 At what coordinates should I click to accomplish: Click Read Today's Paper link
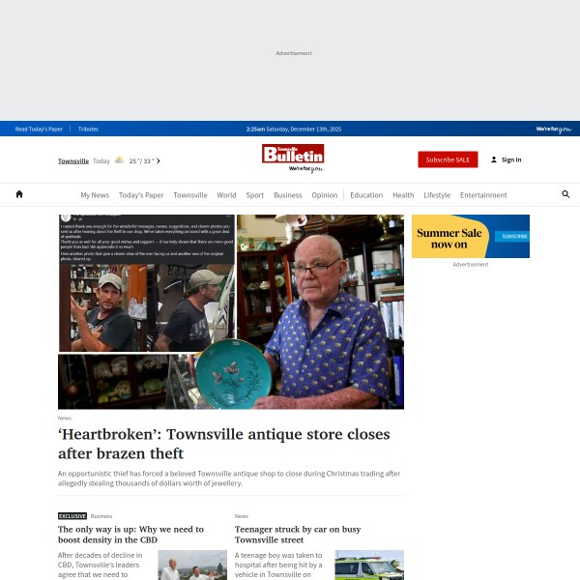tap(39, 130)
